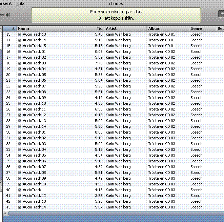This screenshot has height=222, width=224.
Task: Select AudioTrack 07 in row 36
Action: 34,167
